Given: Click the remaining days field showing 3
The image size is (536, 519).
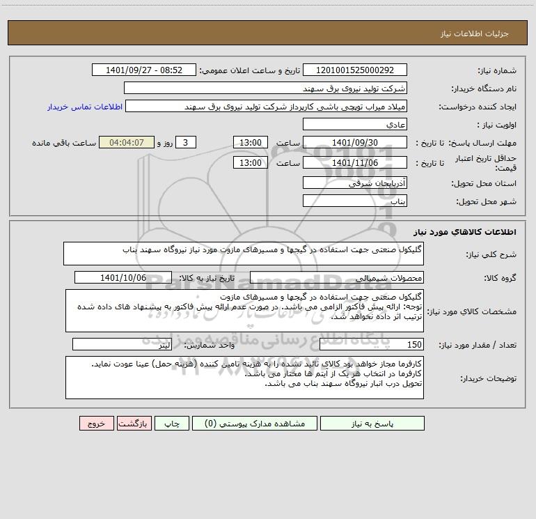Looking at the screenshot, I should (x=186, y=142).
